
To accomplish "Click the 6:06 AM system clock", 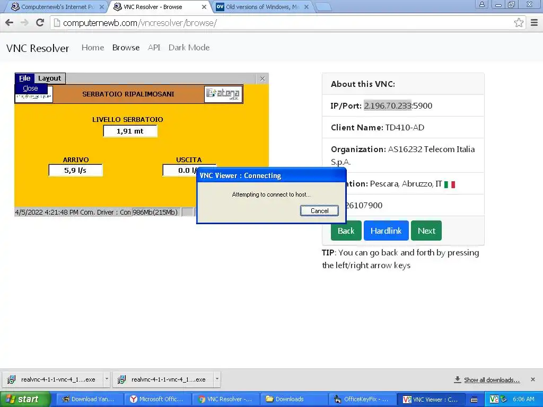I will click(523, 399).
